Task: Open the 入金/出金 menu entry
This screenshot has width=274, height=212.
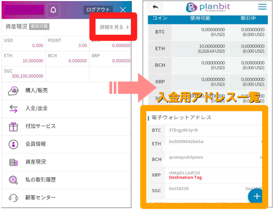Action: 66,108
